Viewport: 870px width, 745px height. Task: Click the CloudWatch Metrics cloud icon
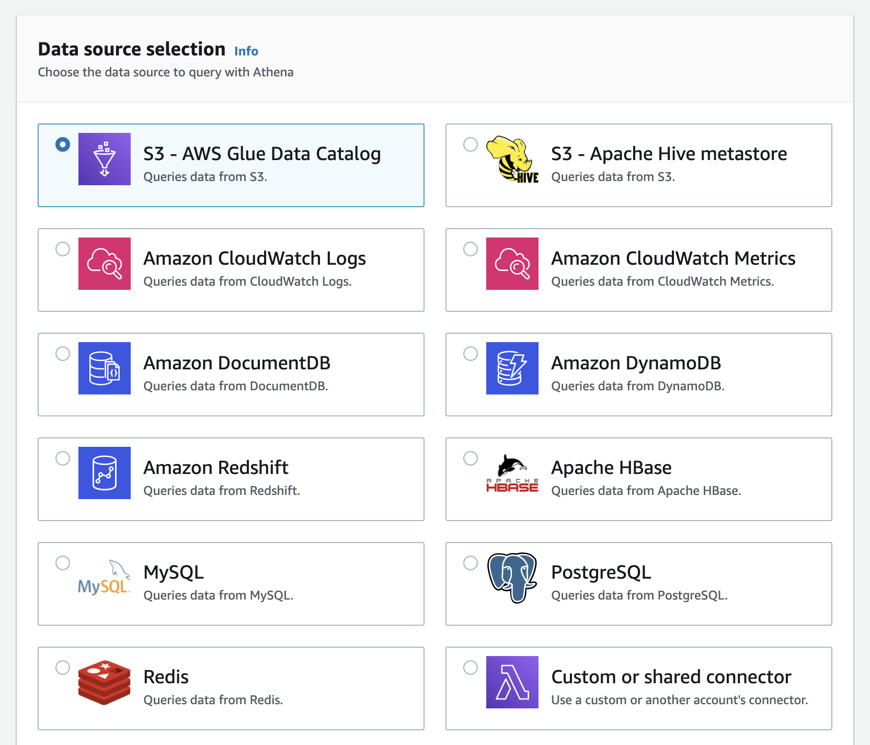point(512,264)
